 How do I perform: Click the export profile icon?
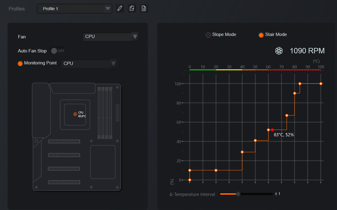pyautogui.click(x=132, y=9)
